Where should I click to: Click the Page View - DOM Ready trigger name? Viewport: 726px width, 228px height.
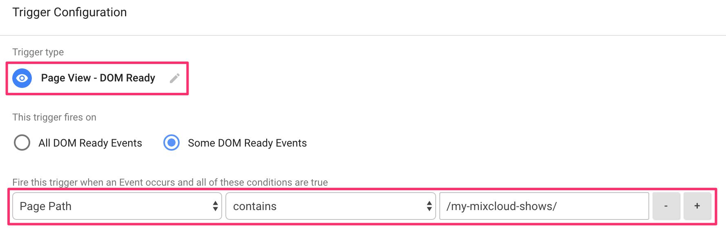point(98,78)
